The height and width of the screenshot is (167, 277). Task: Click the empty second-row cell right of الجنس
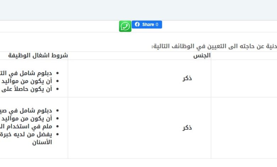(x=244, y=128)
